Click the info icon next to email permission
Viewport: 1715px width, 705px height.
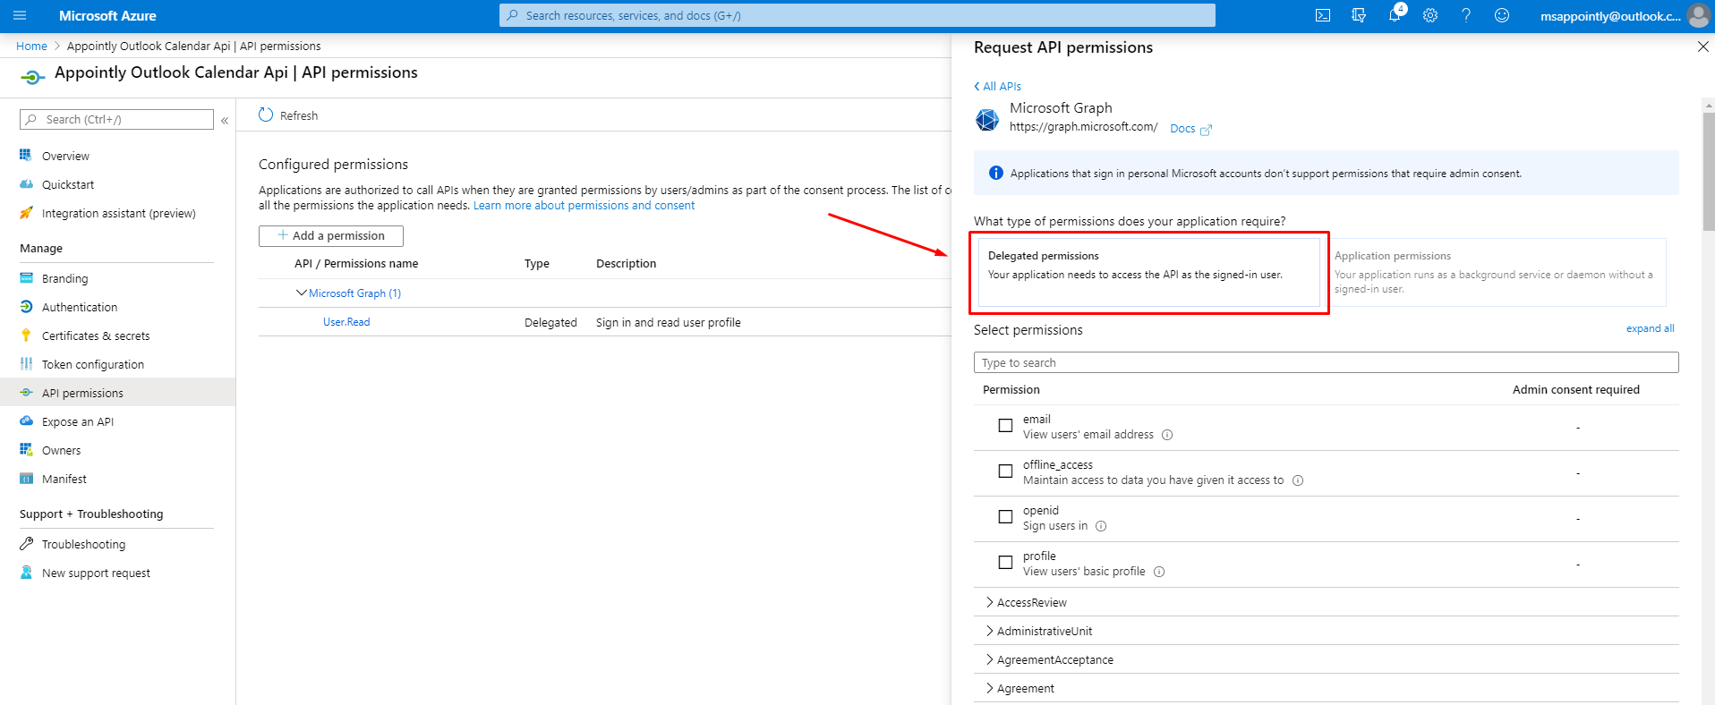coord(1167,435)
